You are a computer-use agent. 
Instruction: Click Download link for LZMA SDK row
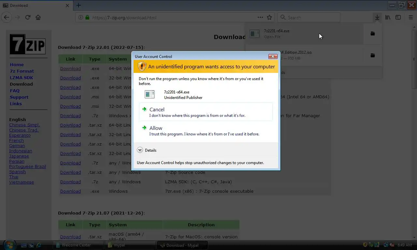pos(70,182)
